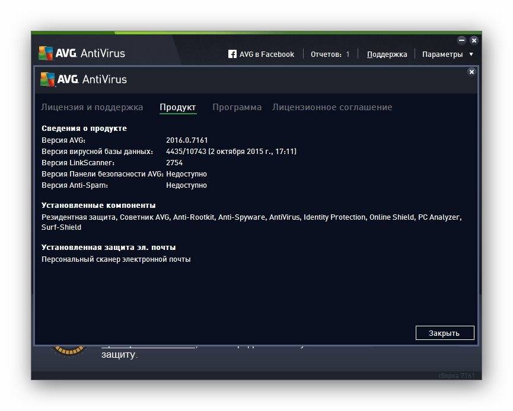Click the installed components list text
The image size is (513, 411).
(251, 222)
